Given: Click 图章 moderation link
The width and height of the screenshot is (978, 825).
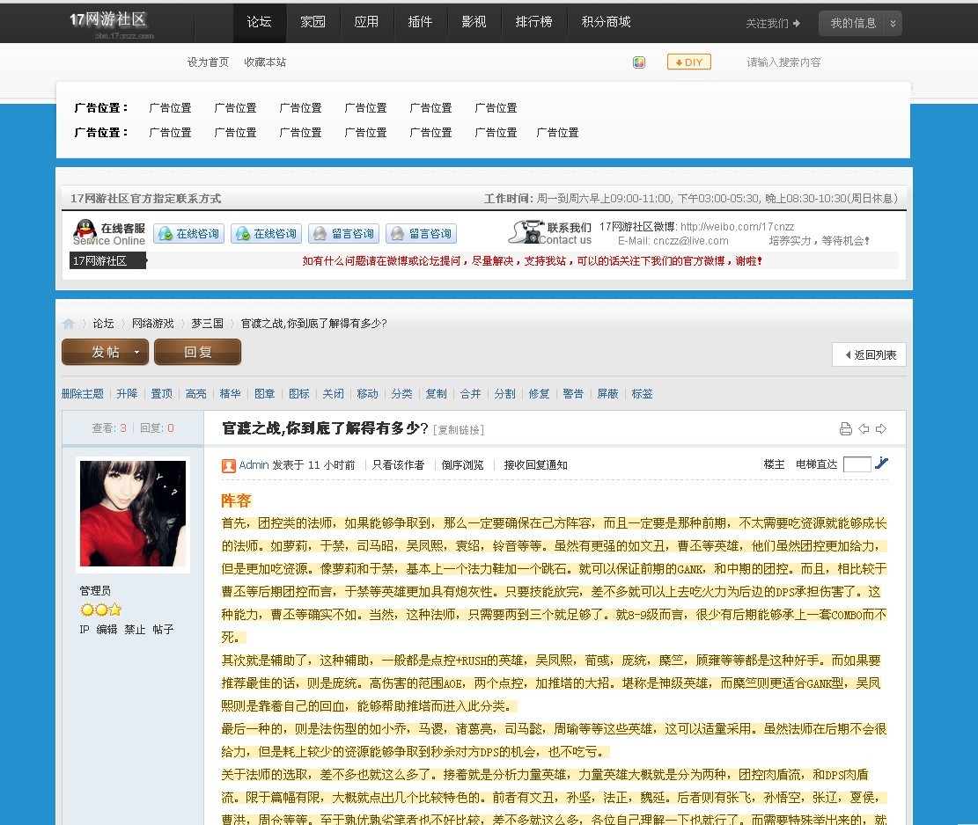Looking at the screenshot, I should pyautogui.click(x=264, y=394).
